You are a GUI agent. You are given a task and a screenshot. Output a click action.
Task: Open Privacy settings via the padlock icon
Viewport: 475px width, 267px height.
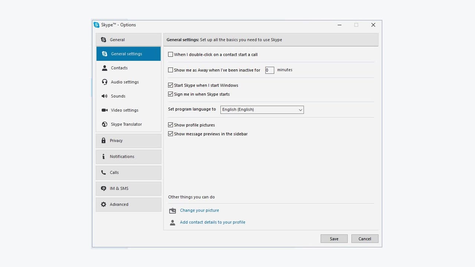pos(104,141)
